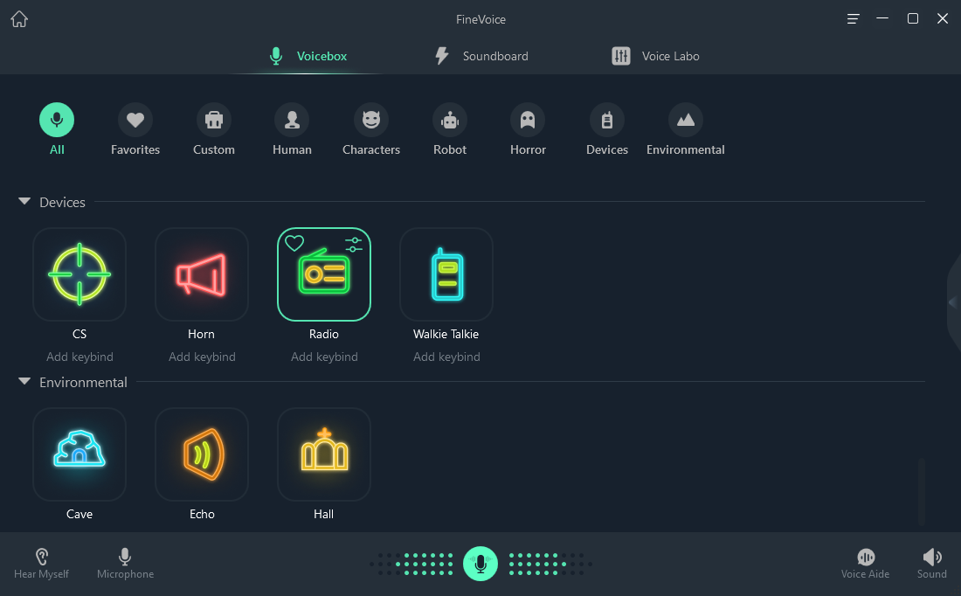Click the Walkie Talkie name label

[446, 334]
